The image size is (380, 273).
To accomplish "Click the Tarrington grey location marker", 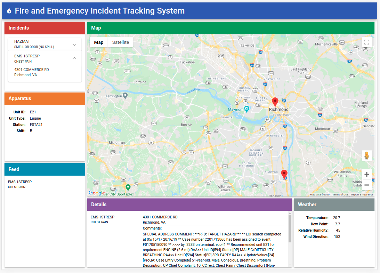I will pyautogui.click(x=125, y=96).
